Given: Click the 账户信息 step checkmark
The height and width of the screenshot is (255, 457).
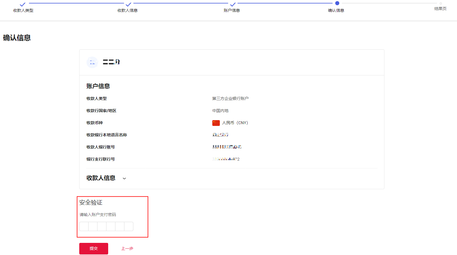Looking at the screenshot, I should coord(233,4).
